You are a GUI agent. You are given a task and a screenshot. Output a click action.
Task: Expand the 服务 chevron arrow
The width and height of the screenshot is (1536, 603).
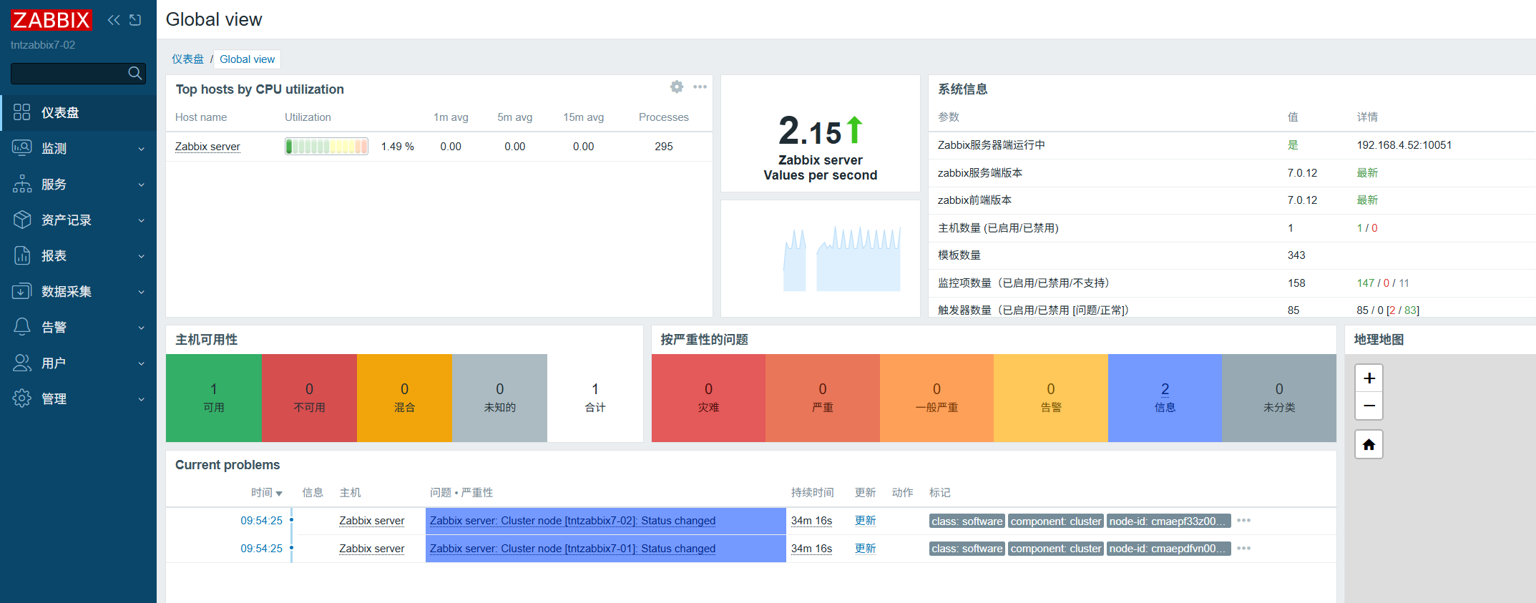point(141,185)
